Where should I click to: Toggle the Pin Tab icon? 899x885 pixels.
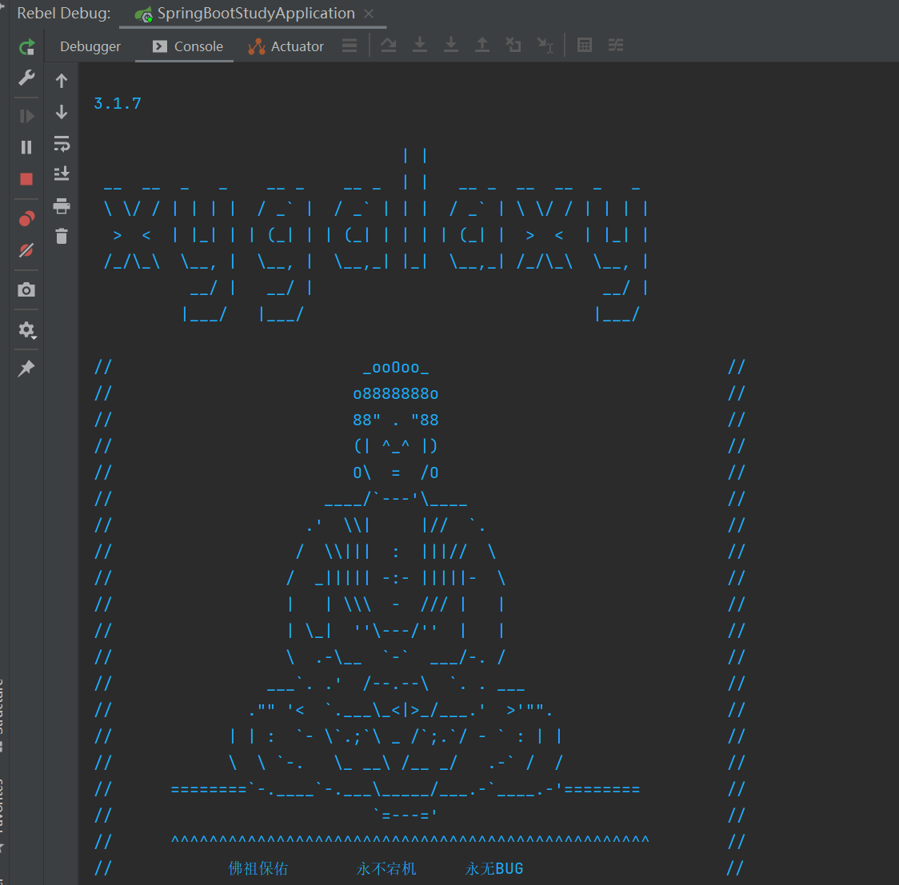(26, 368)
